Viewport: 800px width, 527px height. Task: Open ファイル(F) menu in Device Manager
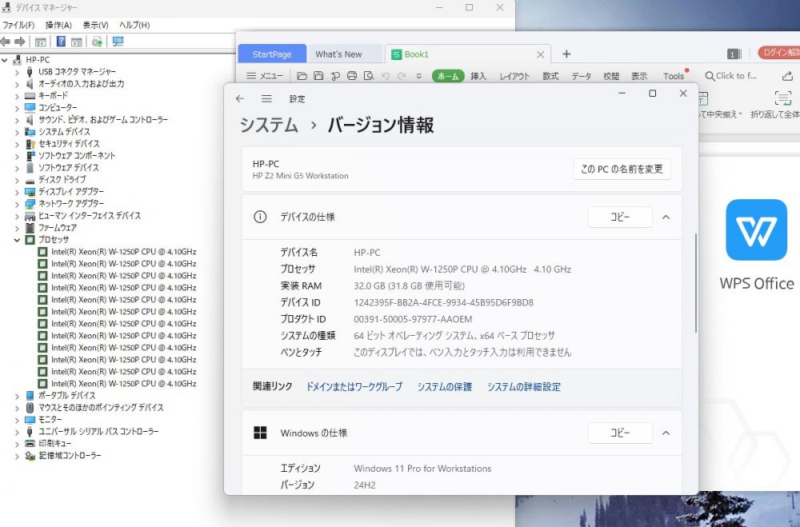18,25
